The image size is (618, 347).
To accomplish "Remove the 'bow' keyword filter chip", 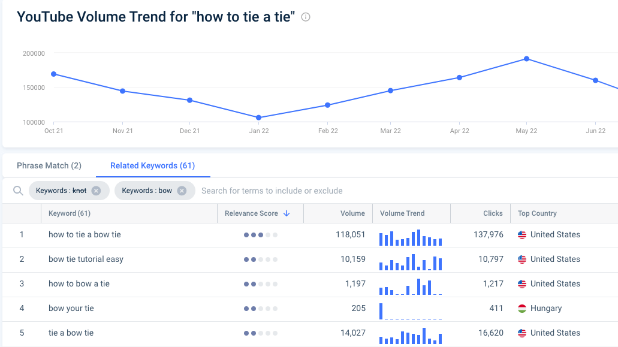I will (182, 191).
